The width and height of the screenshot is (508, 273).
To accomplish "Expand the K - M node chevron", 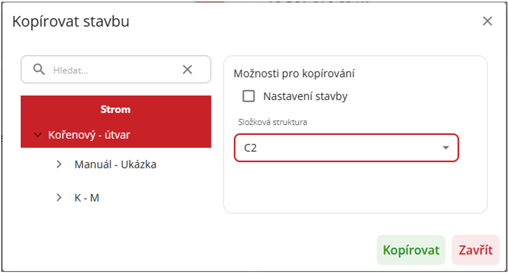I will (x=59, y=198).
